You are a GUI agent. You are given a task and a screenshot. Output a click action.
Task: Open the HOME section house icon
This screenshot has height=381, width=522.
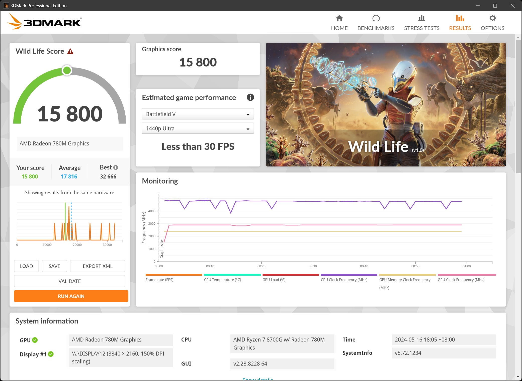click(339, 18)
